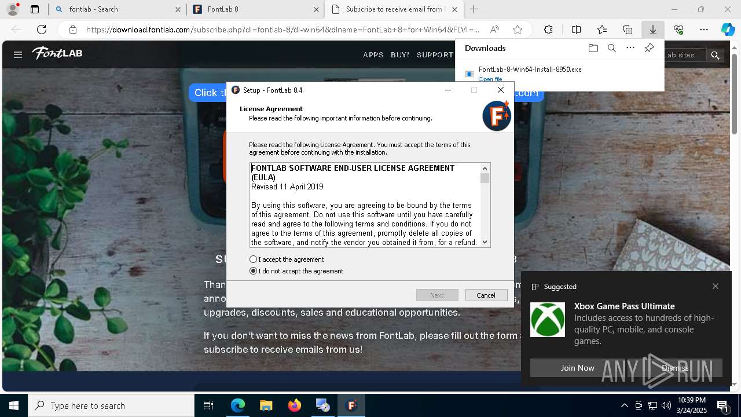The height and width of the screenshot is (417, 741).
Task: Open SUPPORT menu on FontLab site
Action: [x=435, y=54]
